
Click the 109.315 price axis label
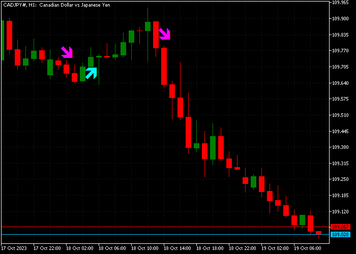340,163
